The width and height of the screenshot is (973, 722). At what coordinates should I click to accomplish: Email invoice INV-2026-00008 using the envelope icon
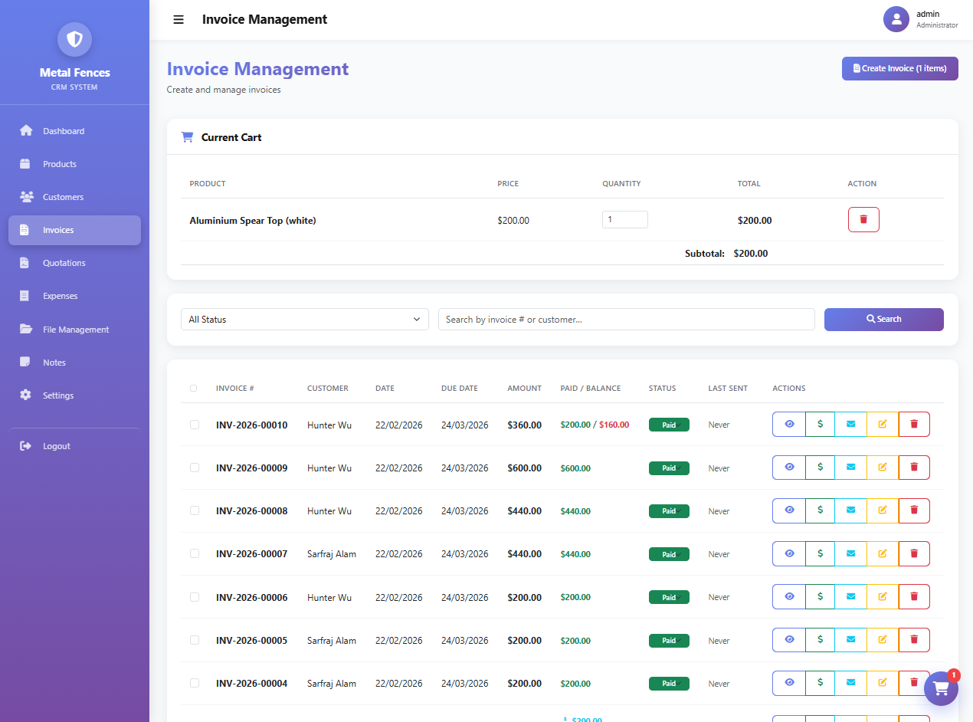pos(851,510)
